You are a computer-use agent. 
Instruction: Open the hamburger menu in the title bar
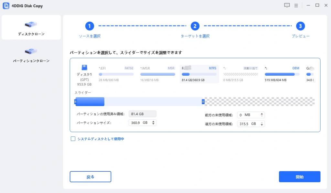coord(296,5)
